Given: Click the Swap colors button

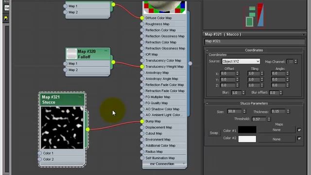Looking at the screenshot, I should tap(214, 133).
